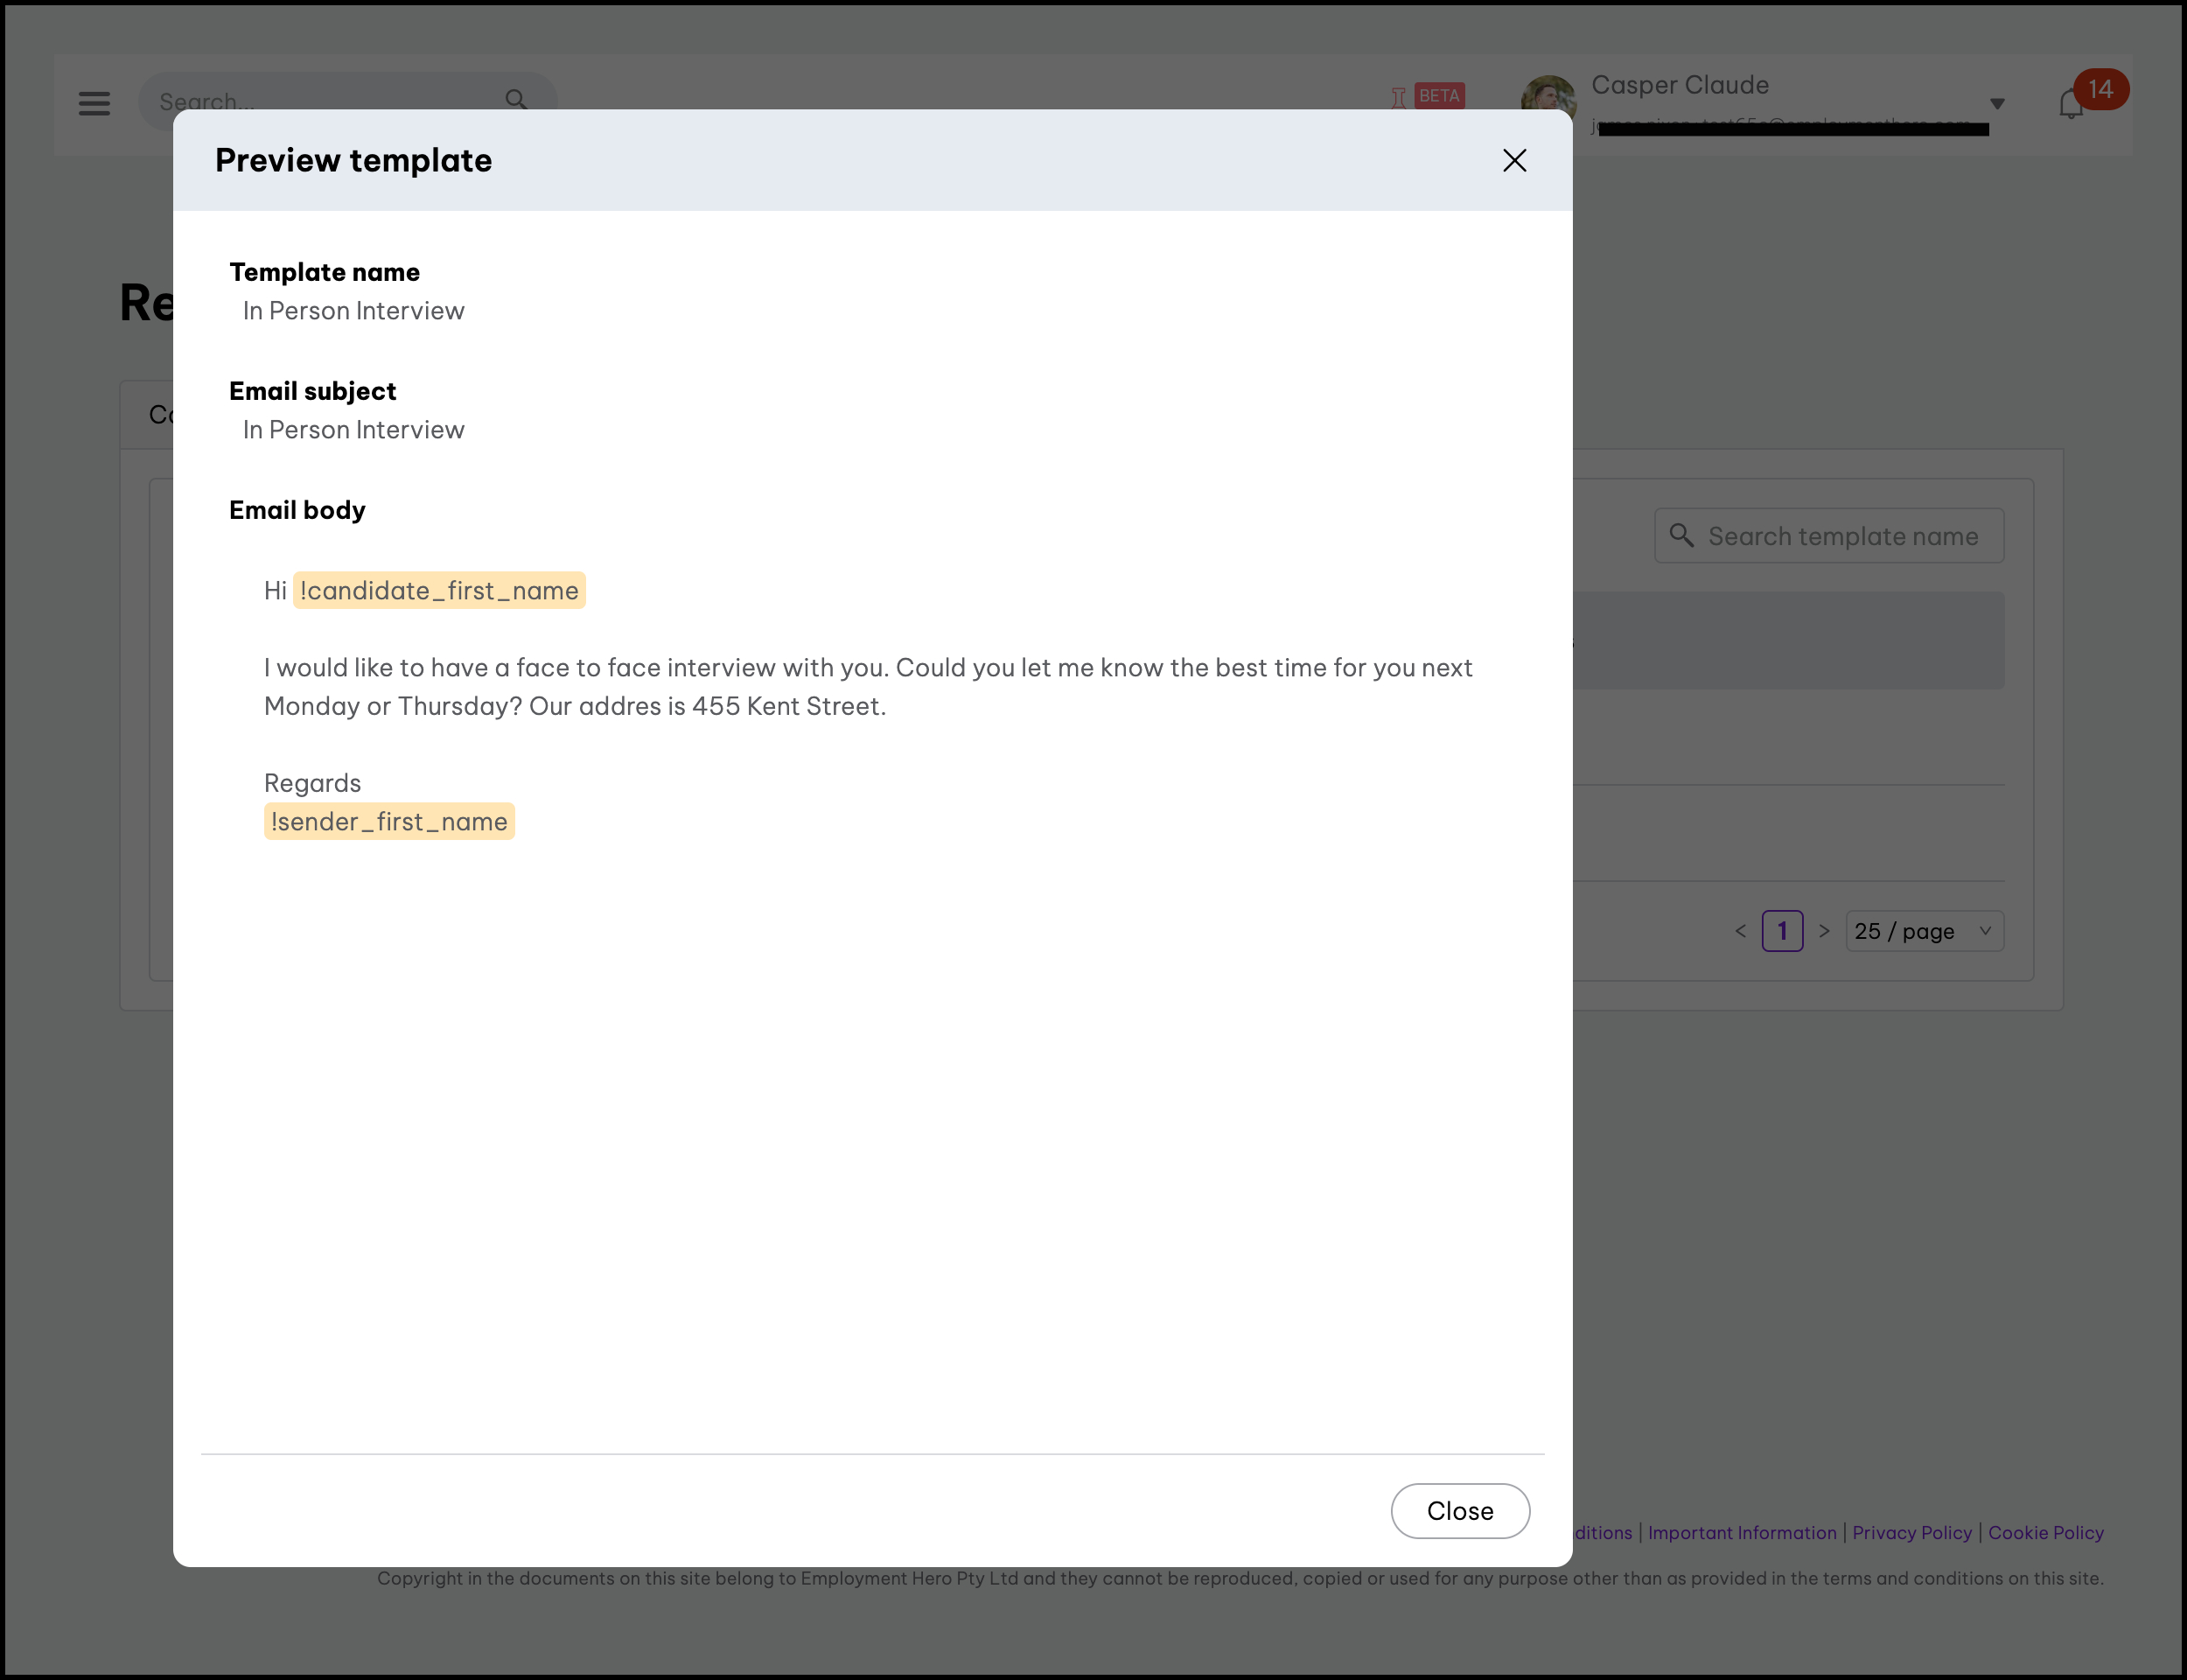Viewport: 2187px width, 1680px height.
Task: Go to previous page arrow
Action: pos(1740,931)
